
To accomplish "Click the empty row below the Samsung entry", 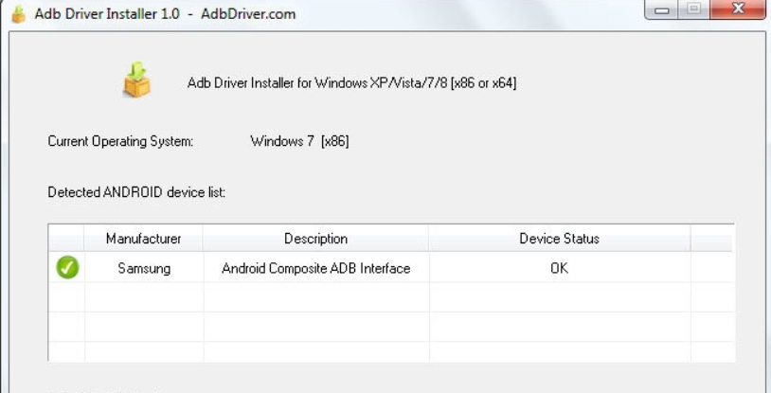I will point(315,296).
